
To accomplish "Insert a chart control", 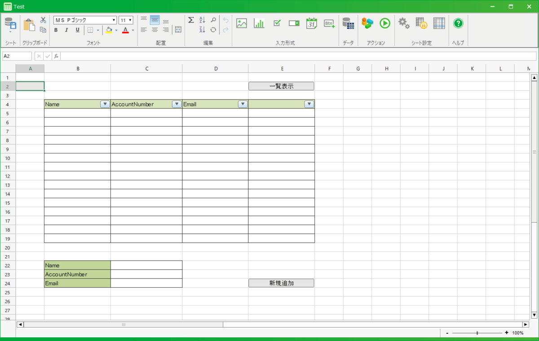I will pyautogui.click(x=259, y=23).
